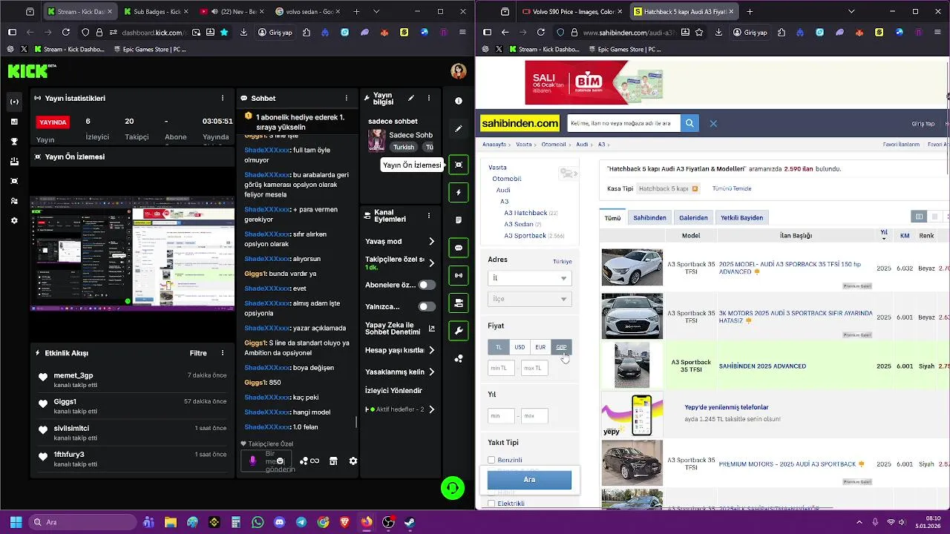Viewport: 950px width, 534px height.
Task: Switch to the Galeriden listings tab
Action: pos(693,217)
